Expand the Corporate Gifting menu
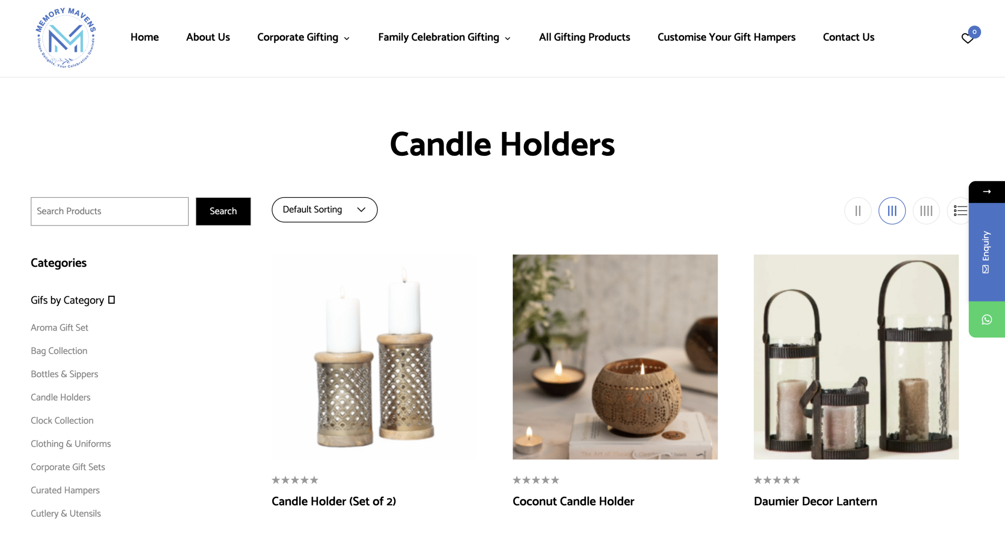This screenshot has height=533, width=1005. coord(303,37)
